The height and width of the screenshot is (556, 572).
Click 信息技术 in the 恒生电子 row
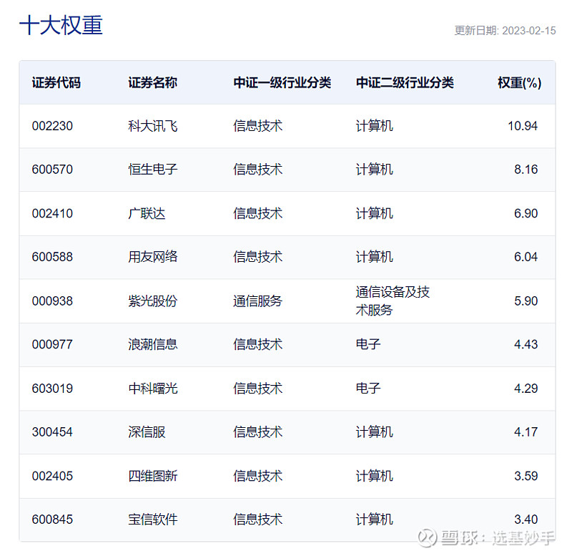pos(258,170)
